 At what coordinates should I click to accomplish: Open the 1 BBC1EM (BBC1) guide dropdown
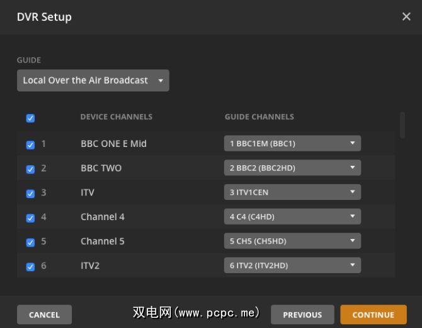point(292,143)
